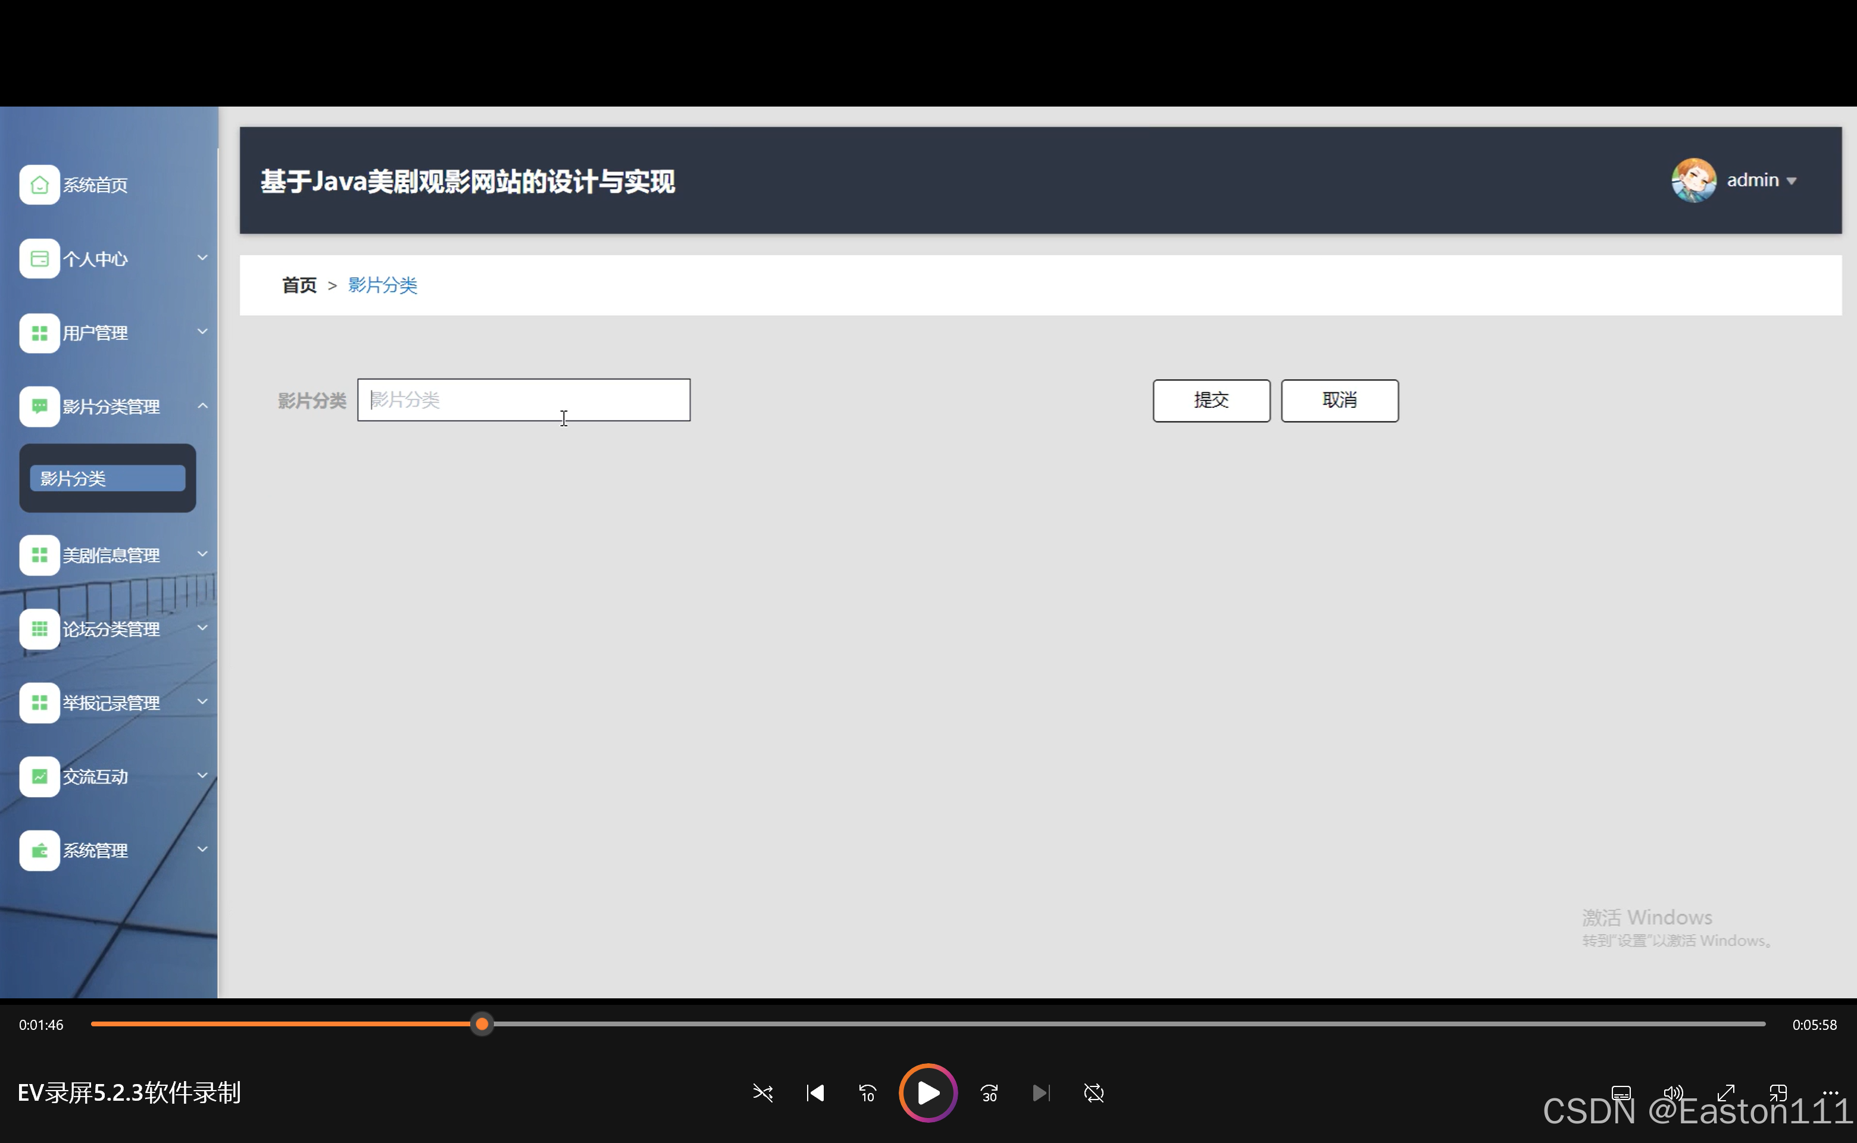Toggle the repeat mode control
1857x1143 pixels.
pyautogui.click(x=1093, y=1093)
